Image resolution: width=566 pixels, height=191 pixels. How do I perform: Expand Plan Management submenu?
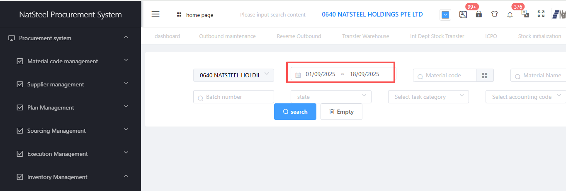point(126,106)
